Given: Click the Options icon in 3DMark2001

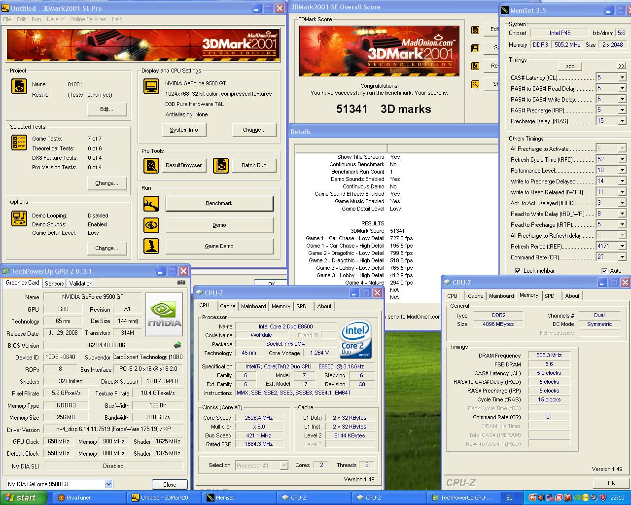Looking at the screenshot, I should [x=19, y=218].
